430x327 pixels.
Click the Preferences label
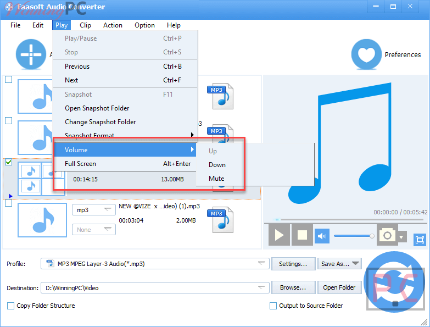[x=403, y=54]
